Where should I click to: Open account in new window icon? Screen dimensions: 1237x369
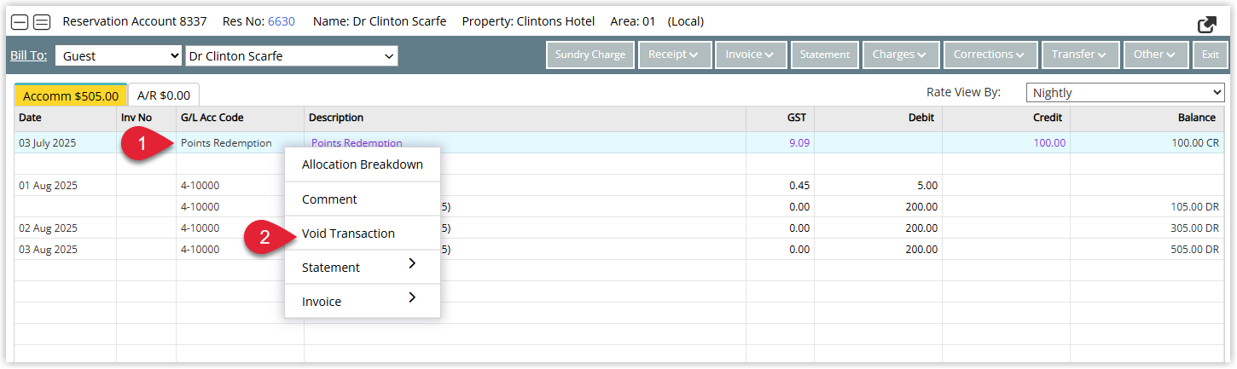click(1207, 24)
